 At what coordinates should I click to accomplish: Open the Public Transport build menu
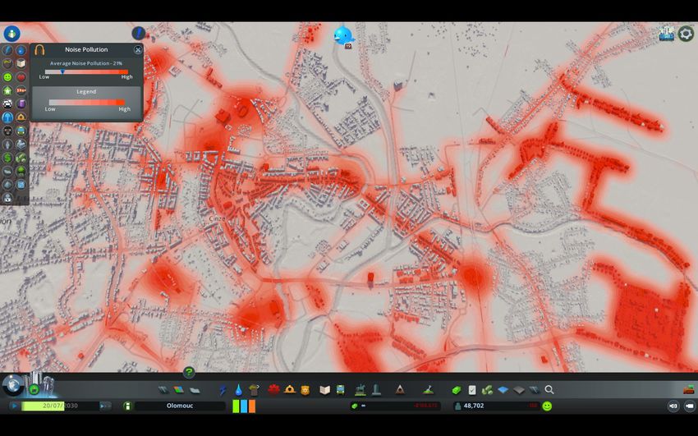click(340, 390)
